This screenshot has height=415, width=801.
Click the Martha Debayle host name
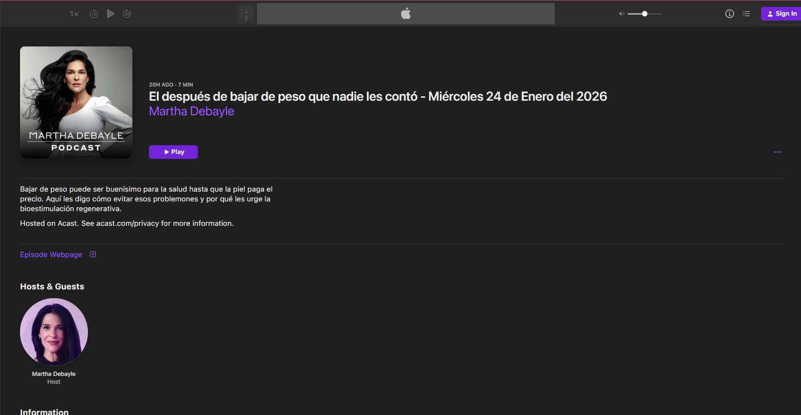coord(54,374)
